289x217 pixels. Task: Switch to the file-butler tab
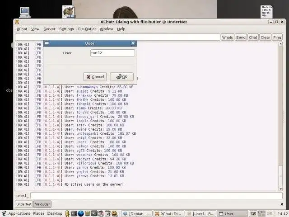pos(42,204)
